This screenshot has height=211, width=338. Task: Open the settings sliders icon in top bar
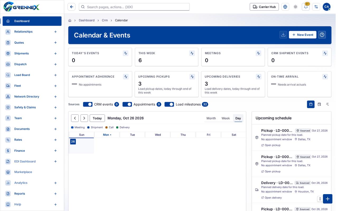coord(316,7)
